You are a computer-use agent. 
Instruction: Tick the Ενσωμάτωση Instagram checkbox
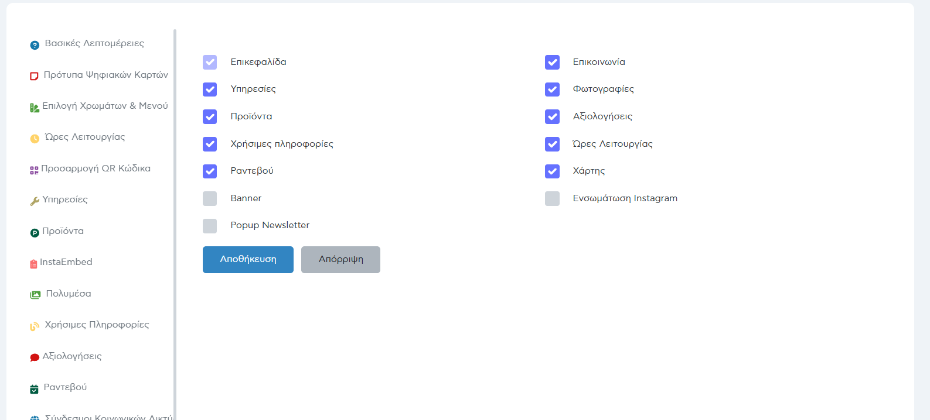click(552, 198)
